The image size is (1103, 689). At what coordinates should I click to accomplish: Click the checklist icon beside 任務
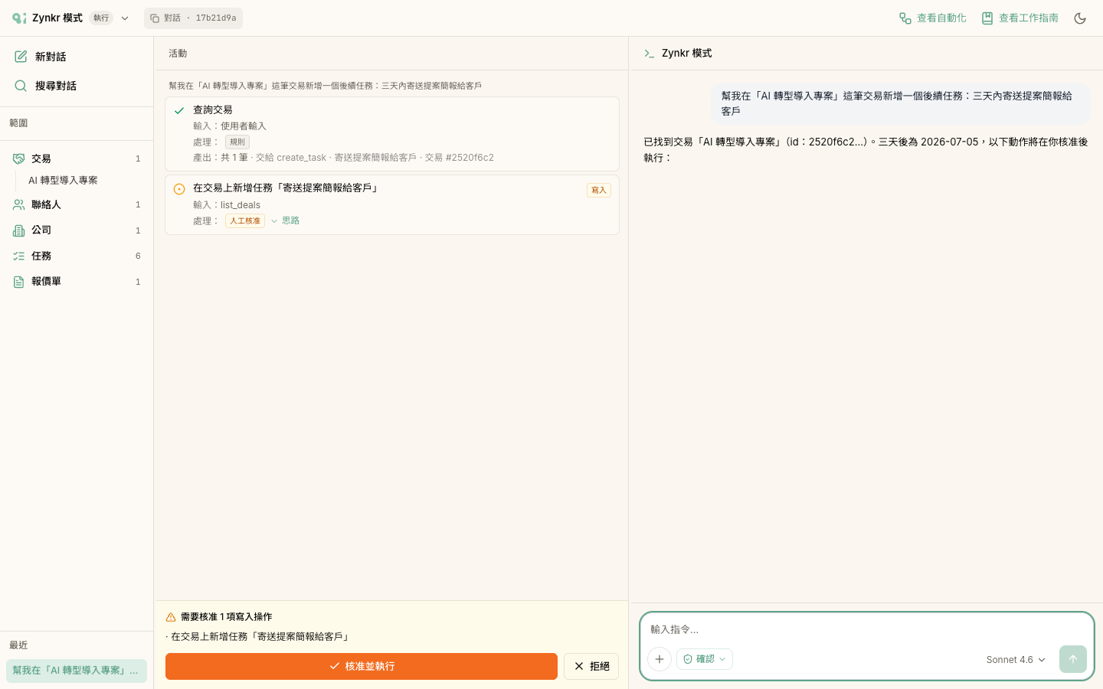[x=19, y=256]
